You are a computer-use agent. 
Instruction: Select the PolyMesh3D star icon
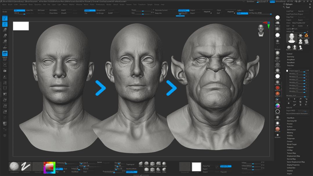coord(301,35)
